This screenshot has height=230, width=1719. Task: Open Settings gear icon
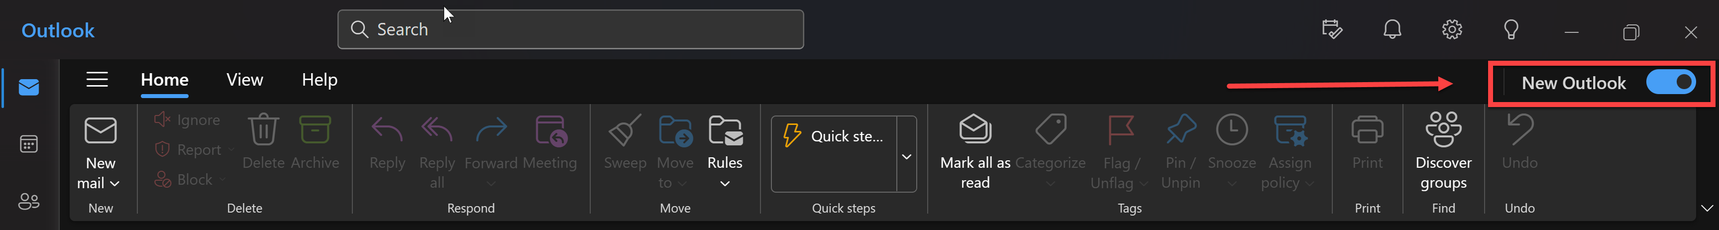[1451, 29]
